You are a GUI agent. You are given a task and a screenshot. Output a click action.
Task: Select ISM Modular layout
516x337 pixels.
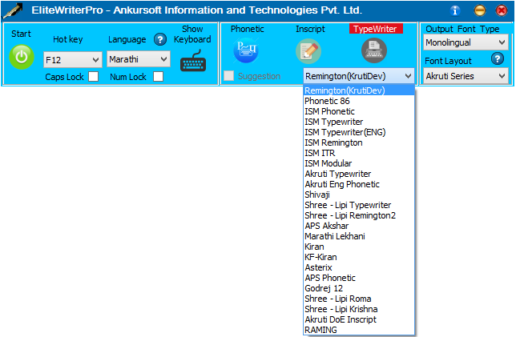(x=358, y=163)
